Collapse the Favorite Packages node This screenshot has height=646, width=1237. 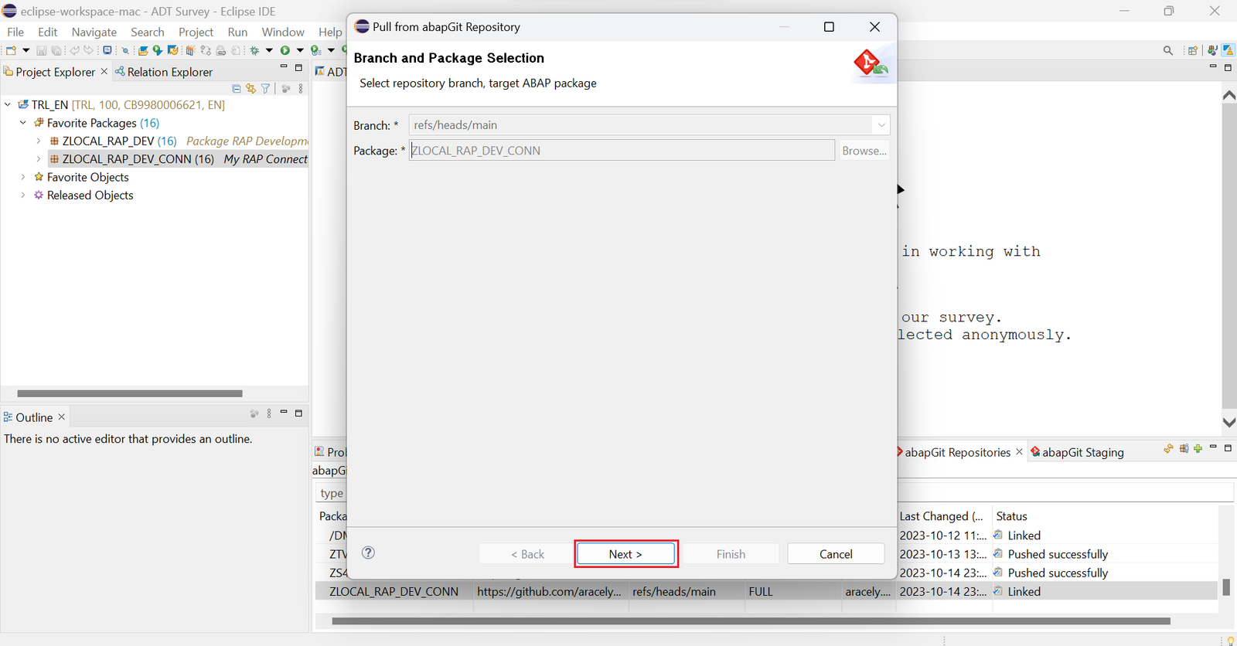23,123
